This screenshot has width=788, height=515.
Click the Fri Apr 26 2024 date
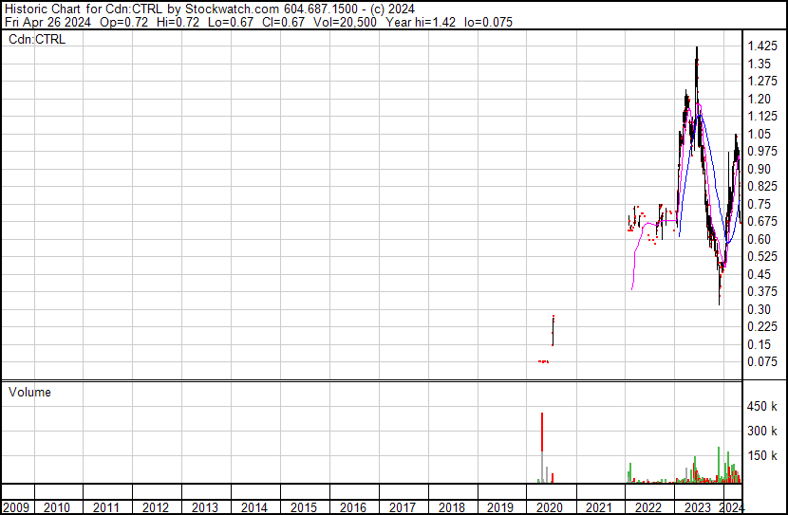[47, 23]
